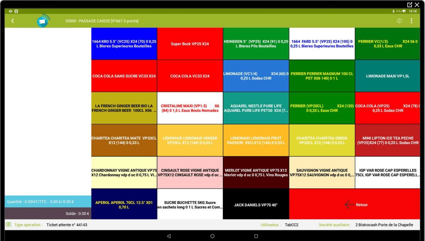The width and height of the screenshot is (425, 241).
Task: Add LIMONADE MAXI VP1,5L product
Action: (x=387, y=76)
